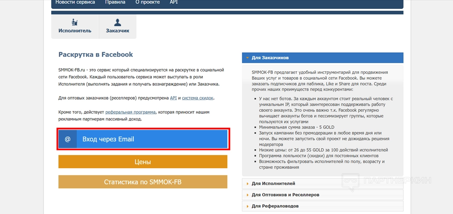
Task: Switch to the Заказчик tab
Action: click(x=118, y=26)
